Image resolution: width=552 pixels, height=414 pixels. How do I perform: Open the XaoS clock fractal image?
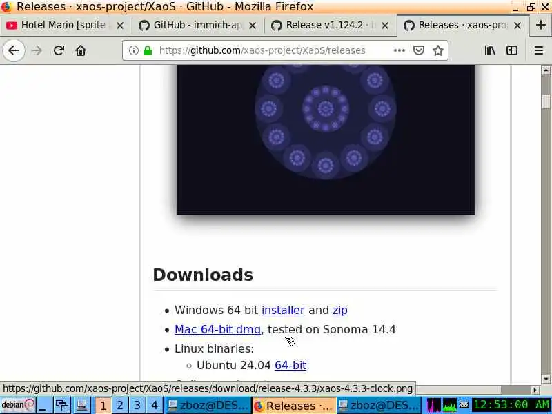(x=326, y=140)
